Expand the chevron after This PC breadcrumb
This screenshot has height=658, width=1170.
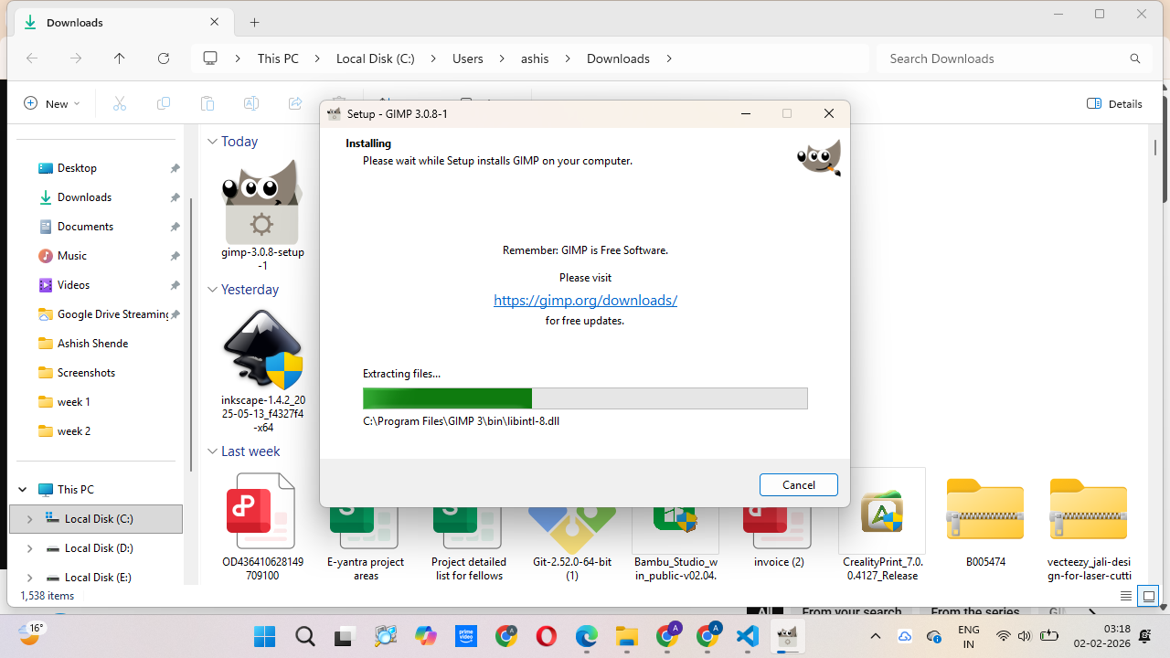pos(317,58)
